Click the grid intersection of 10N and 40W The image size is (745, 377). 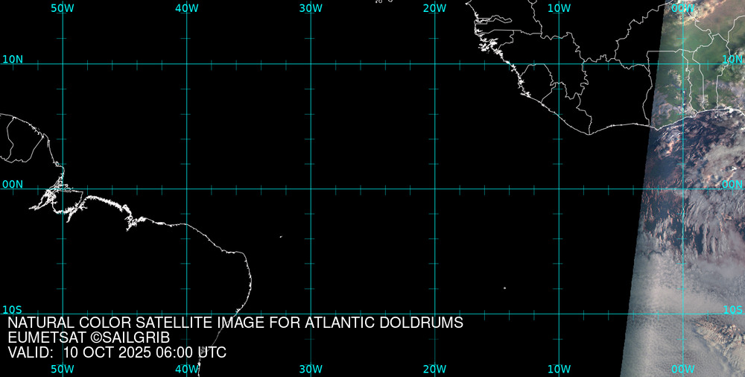(187, 64)
